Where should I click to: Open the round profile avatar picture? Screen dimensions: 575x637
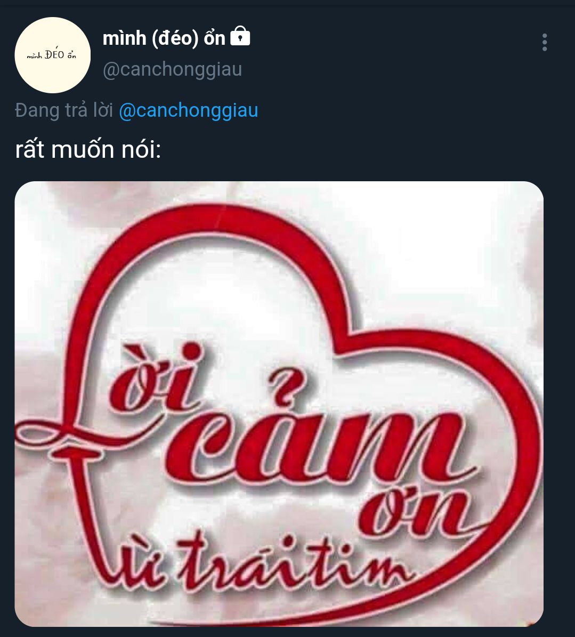52,55
